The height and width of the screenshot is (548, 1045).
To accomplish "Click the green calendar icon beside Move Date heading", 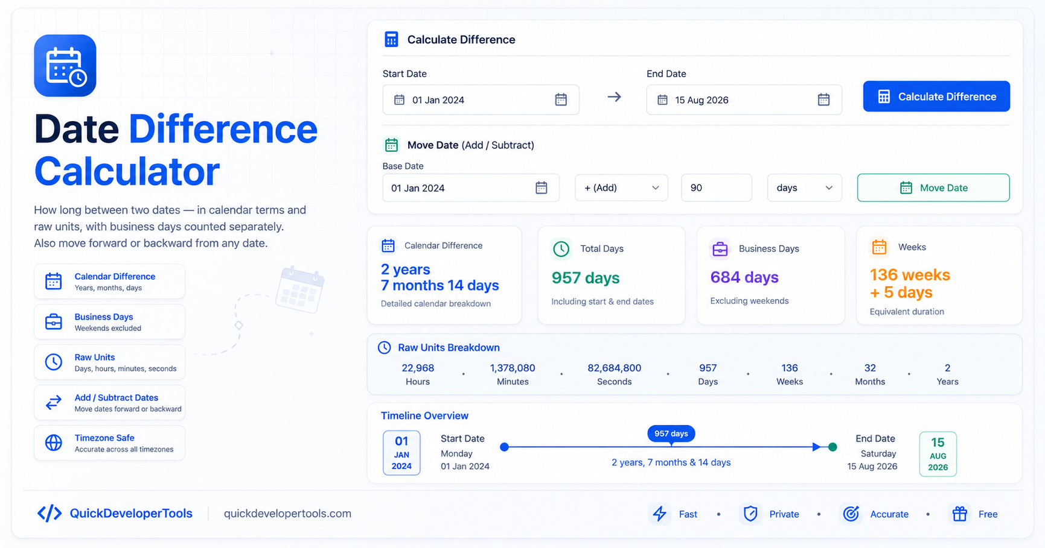I will tap(391, 145).
